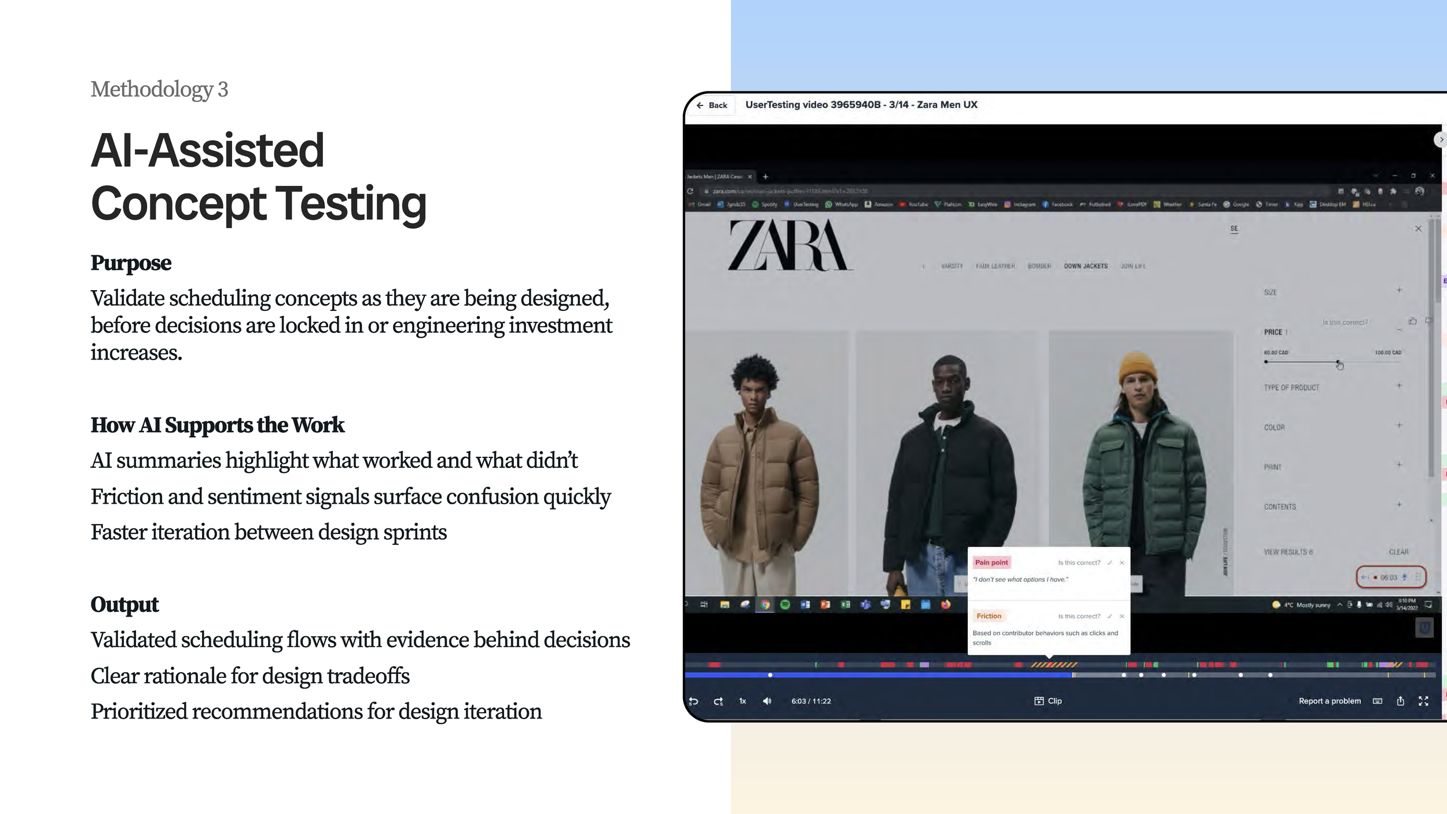This screenshot has width=1447, height=814.
Task: Confirm Friction annotation with checkmark
Action: pyautogui.click(x=1110, y=616)
